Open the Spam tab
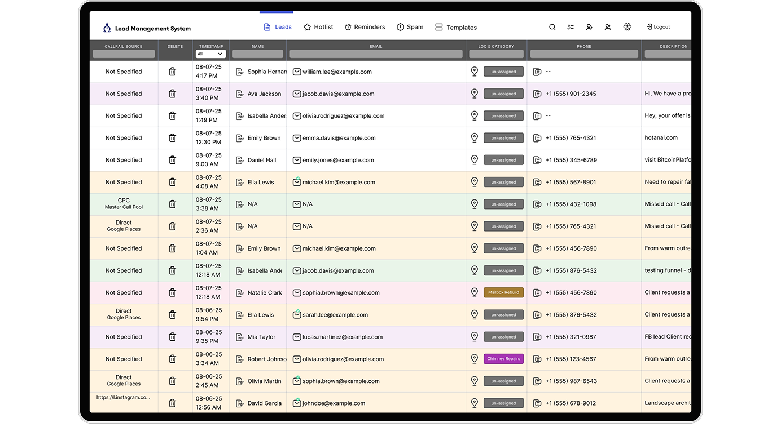The width and height of the screenshot is (781, 436). point(410,27)
